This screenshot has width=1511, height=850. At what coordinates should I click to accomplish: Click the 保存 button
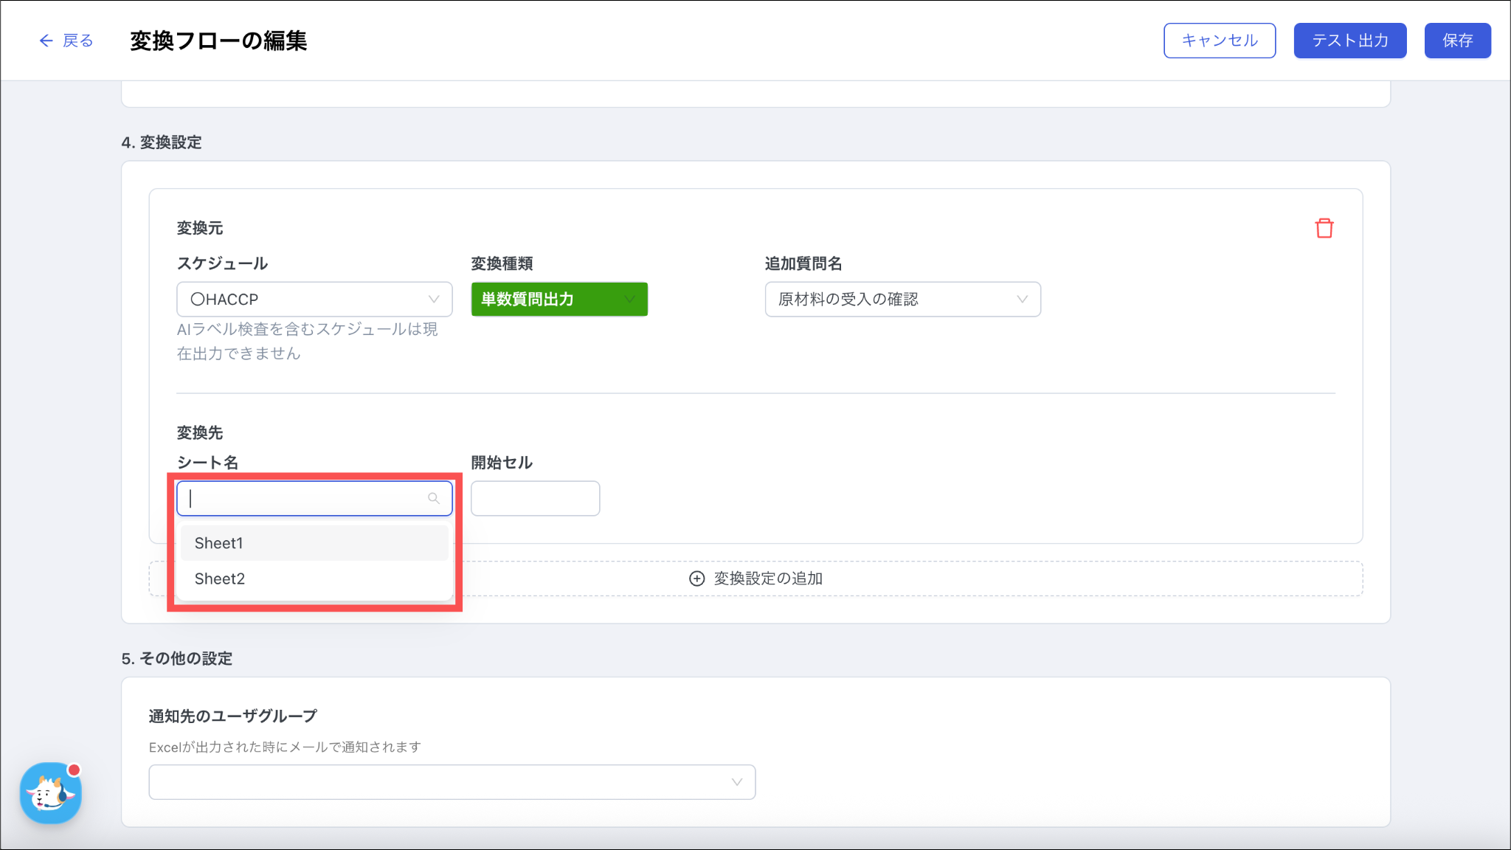(1457, 41)
